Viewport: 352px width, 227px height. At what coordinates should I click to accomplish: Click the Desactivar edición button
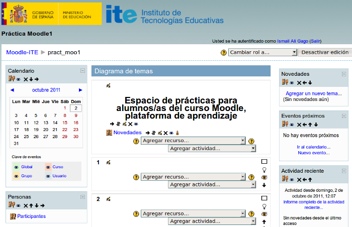tap(324, 52)
